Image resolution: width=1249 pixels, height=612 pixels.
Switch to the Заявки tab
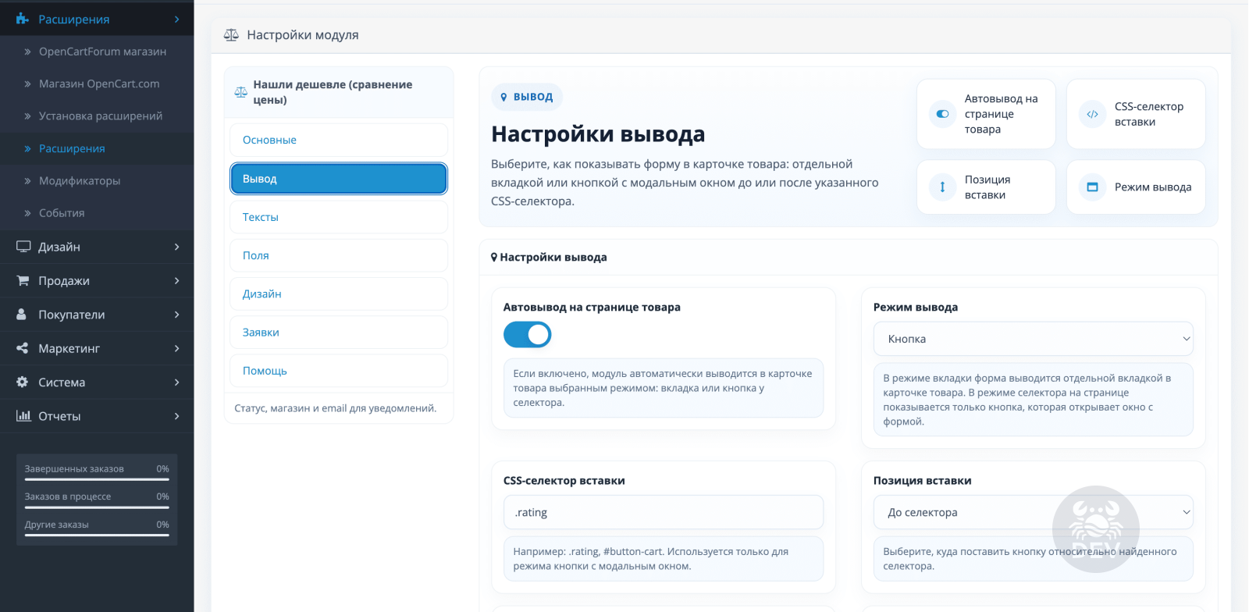click(339, 332)
